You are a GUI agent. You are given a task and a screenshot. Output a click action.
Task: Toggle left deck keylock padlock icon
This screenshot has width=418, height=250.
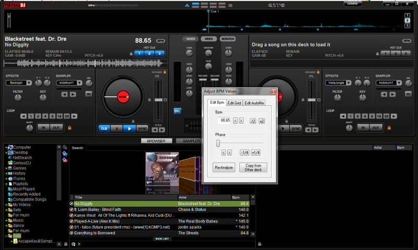pos(165,72)
